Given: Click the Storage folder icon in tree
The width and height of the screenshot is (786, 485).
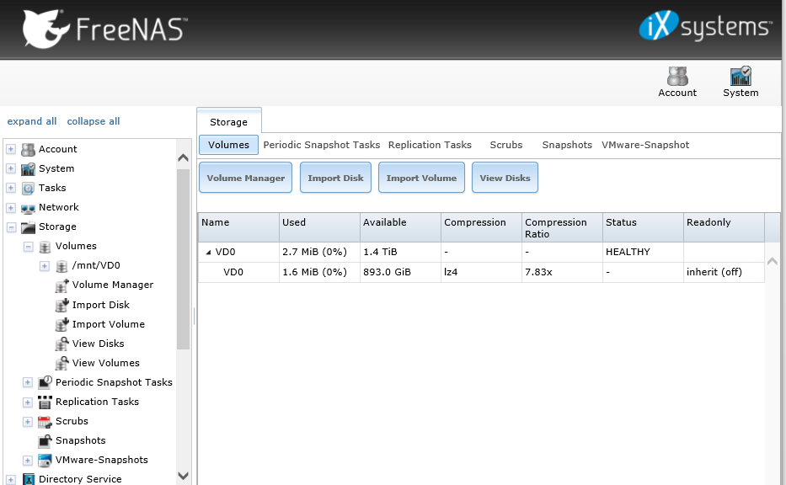Looking at the screenshot, I should click(28, 227).
